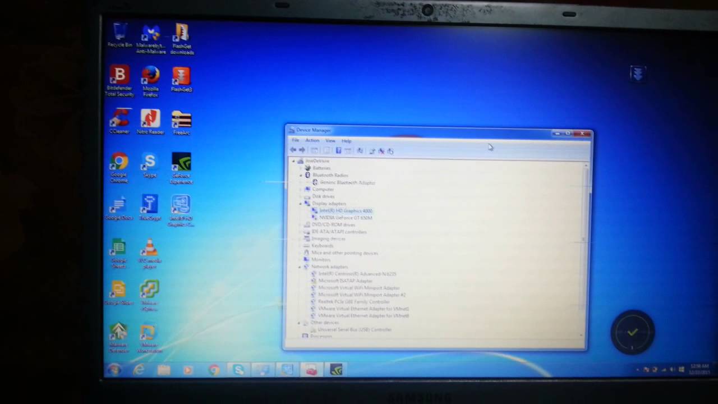This screenshot has height=404, width=718.
Task: Open the Help menu in Device Manager
Action: tap(346, 141)
